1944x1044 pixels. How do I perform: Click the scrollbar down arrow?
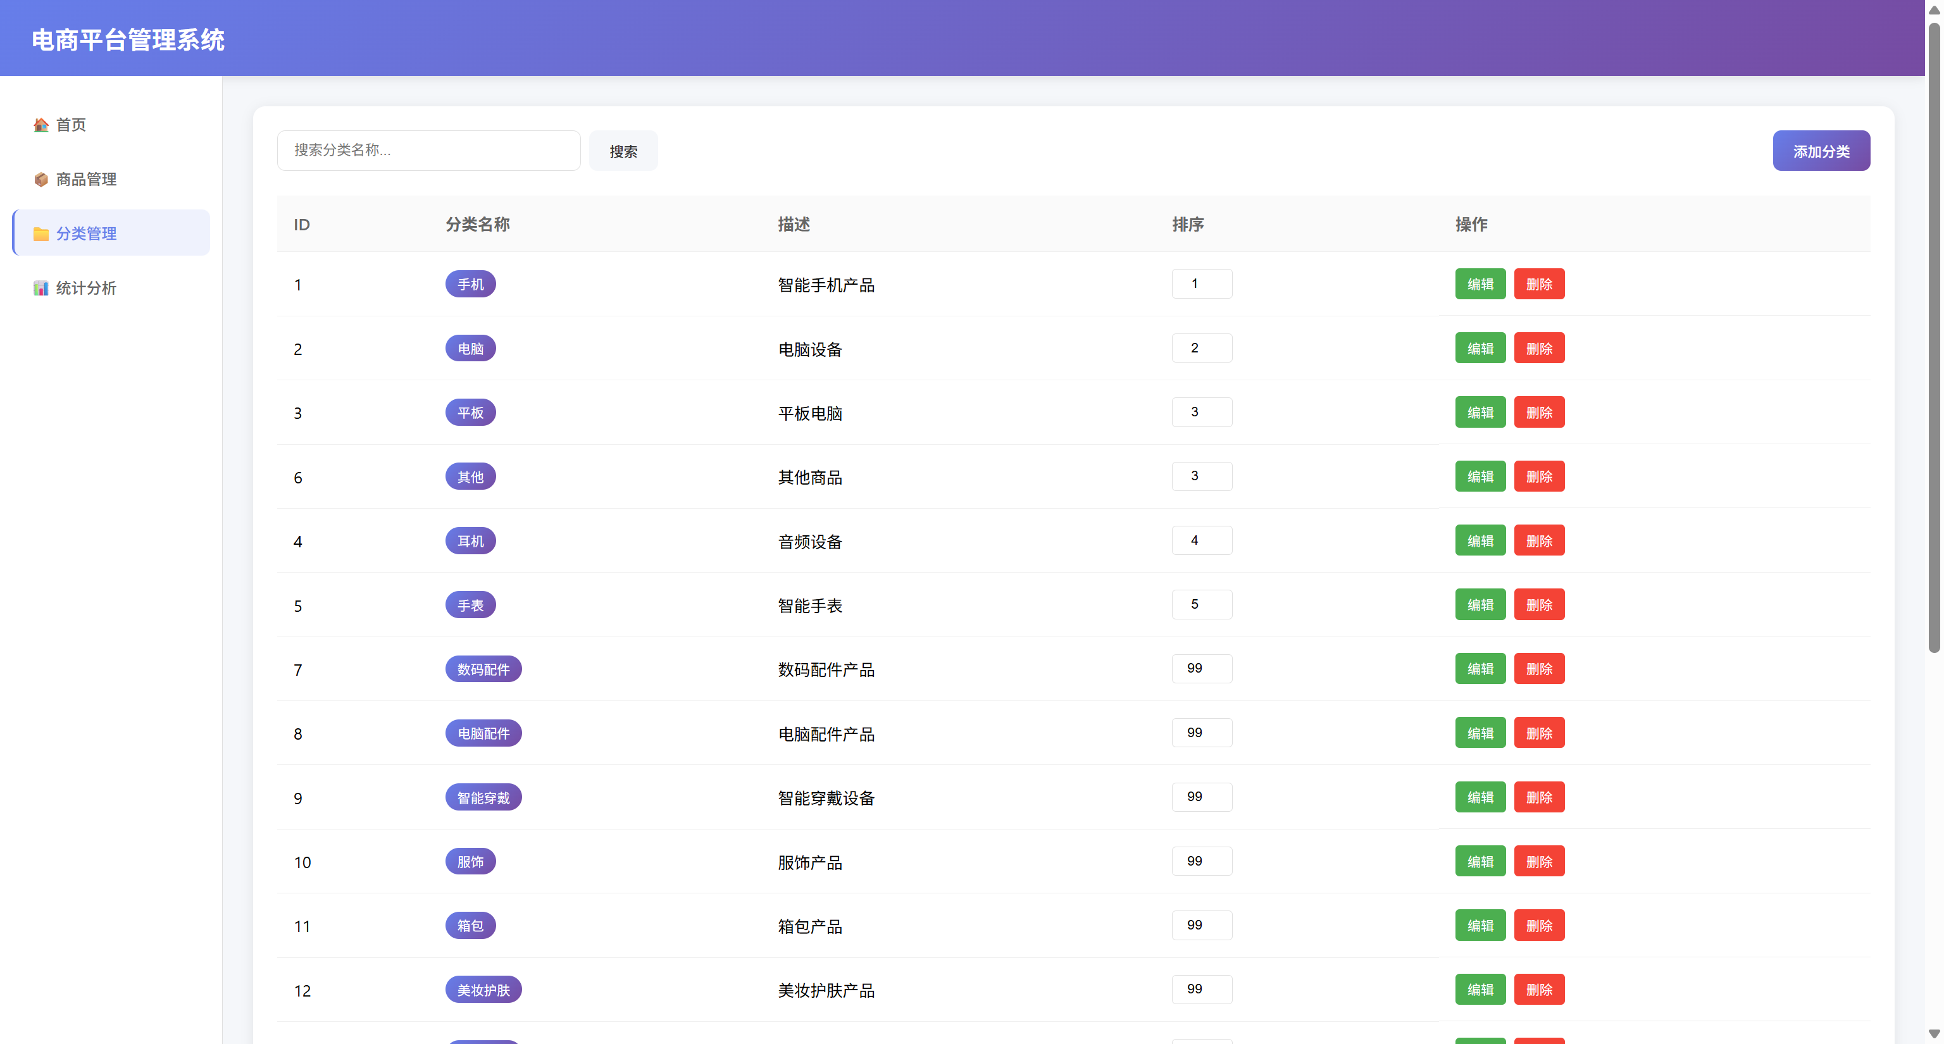1934,1035
